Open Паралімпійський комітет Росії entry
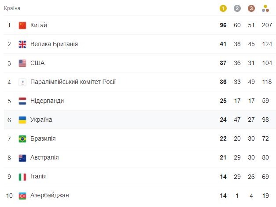 [73, 82]
